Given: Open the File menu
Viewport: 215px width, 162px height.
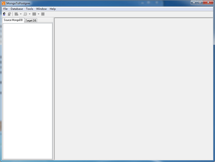Looking at the screenshot, I should click(5, 9).
